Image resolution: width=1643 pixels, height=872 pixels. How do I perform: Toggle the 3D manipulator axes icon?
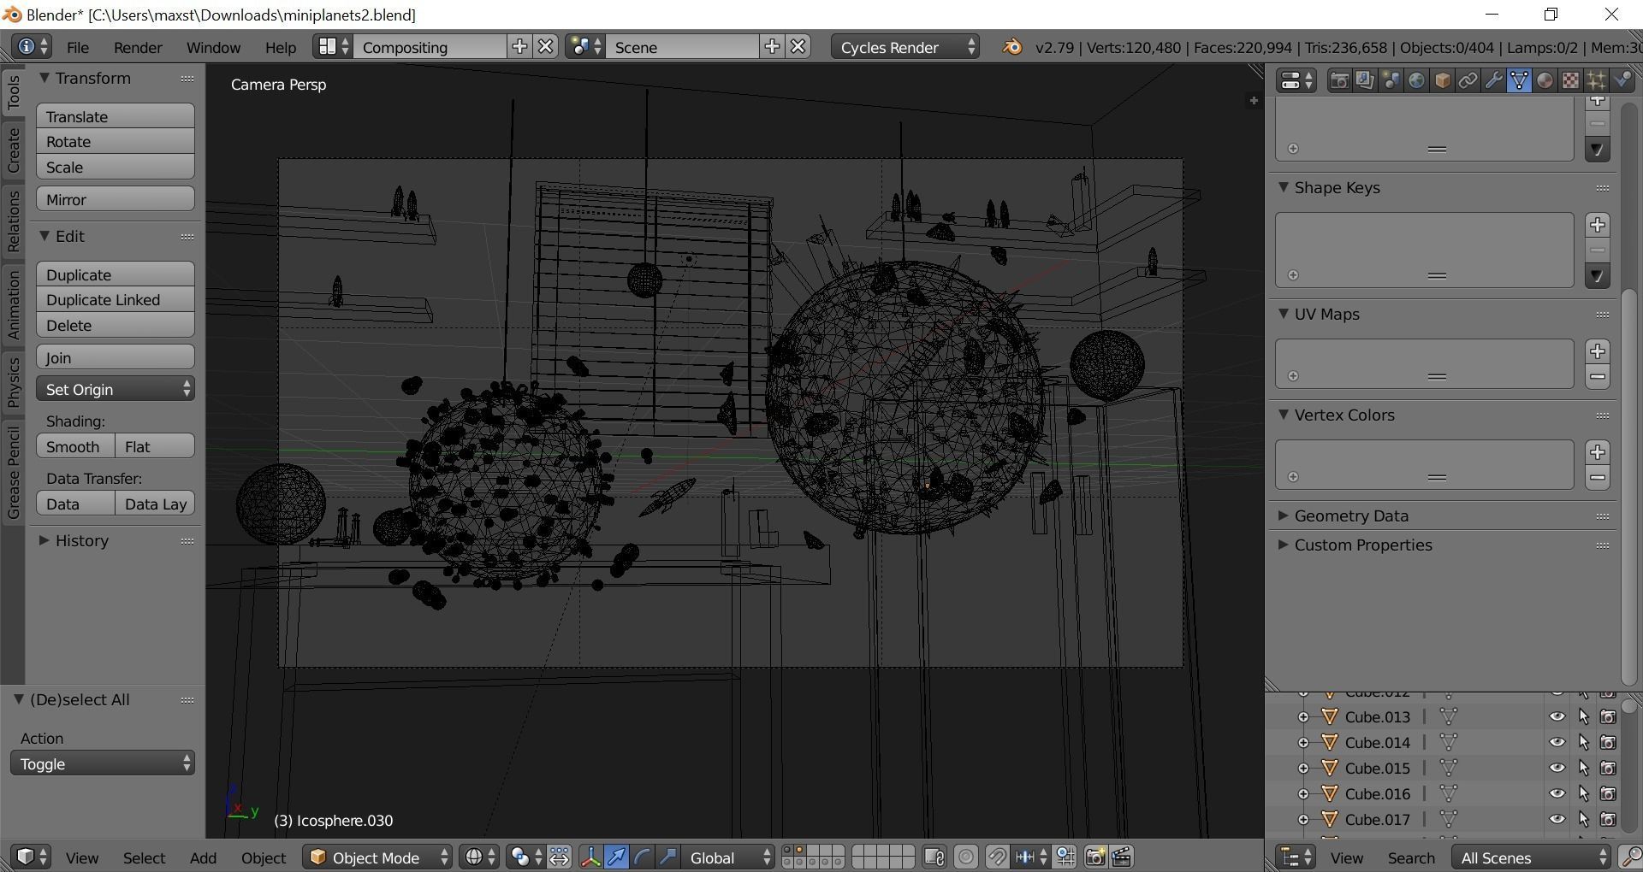(x=590, y=857)
